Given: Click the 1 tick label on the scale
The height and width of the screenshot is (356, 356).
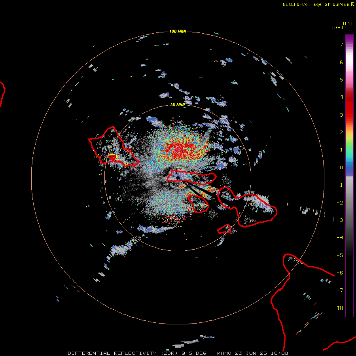Looking at the screenshot, I should (x=341, y=150).
